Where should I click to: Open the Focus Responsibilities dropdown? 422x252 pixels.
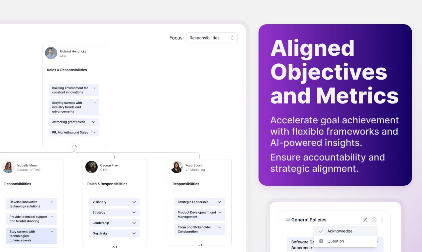click(212, 38)
